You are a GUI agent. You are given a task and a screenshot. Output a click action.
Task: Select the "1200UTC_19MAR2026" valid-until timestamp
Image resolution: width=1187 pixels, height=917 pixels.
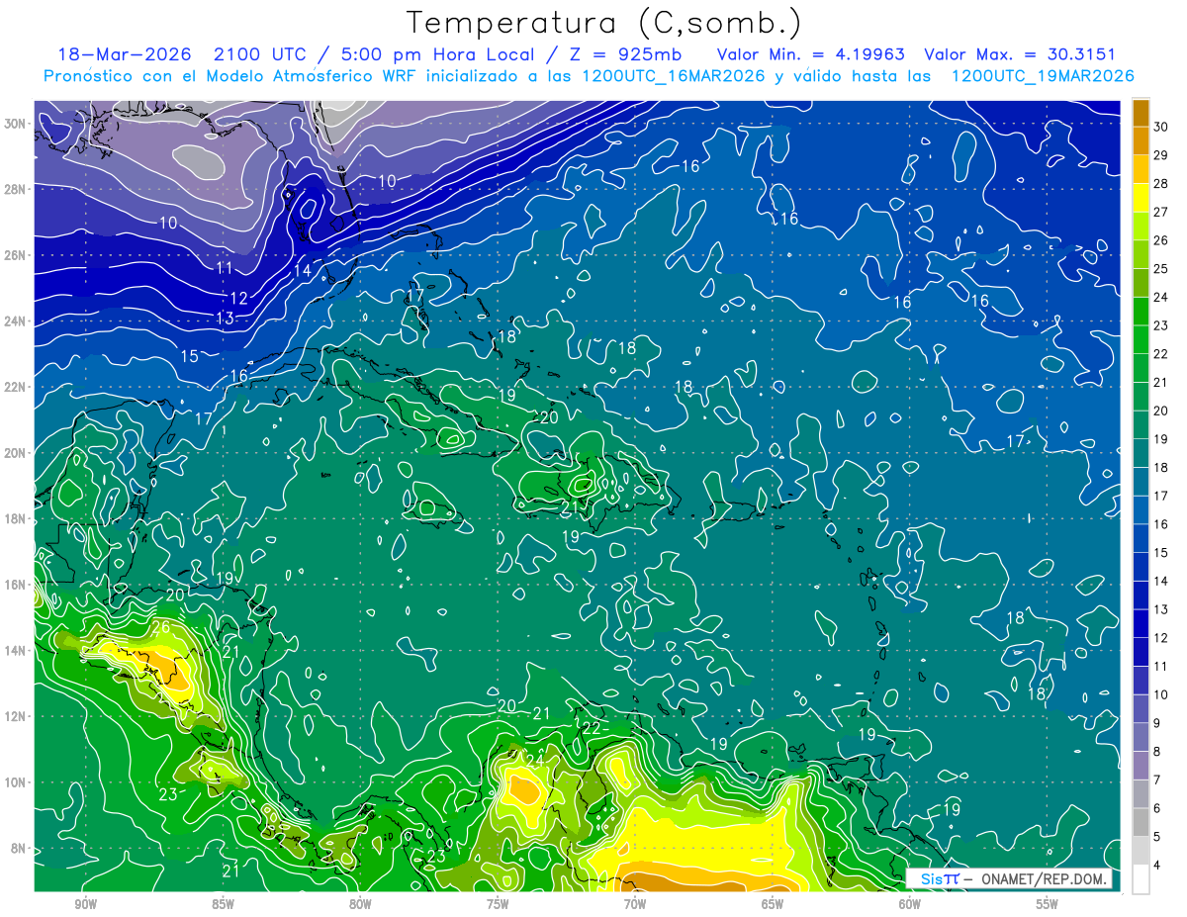tap(1043, 76)
